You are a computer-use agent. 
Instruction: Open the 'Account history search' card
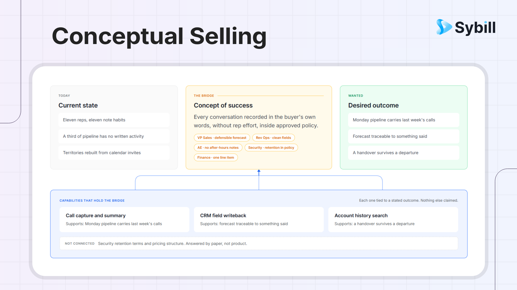[x=393, y=220]
